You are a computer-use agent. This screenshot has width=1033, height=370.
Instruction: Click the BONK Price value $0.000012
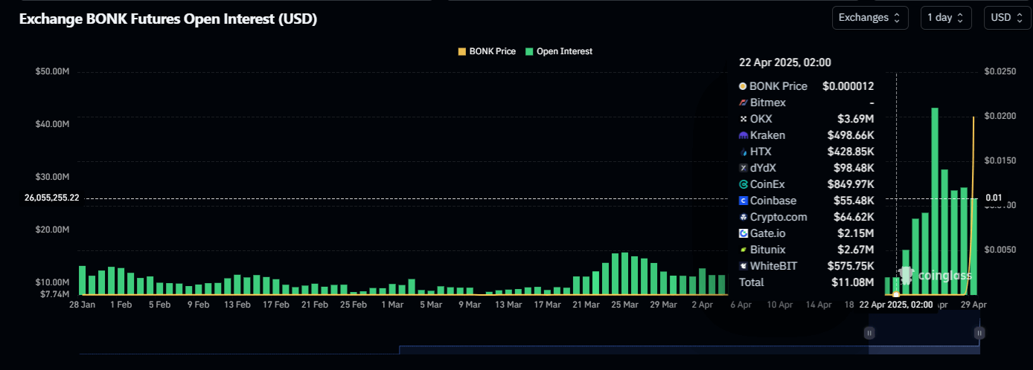click(x=848, y=86)
